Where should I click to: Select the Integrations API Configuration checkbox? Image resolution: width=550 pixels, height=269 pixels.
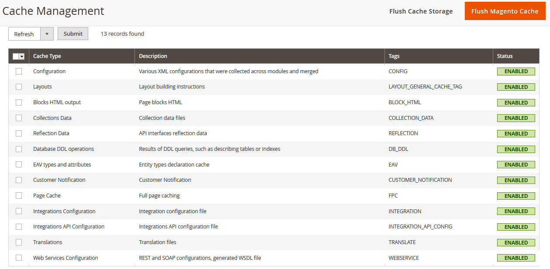click(x=19, y=227)
